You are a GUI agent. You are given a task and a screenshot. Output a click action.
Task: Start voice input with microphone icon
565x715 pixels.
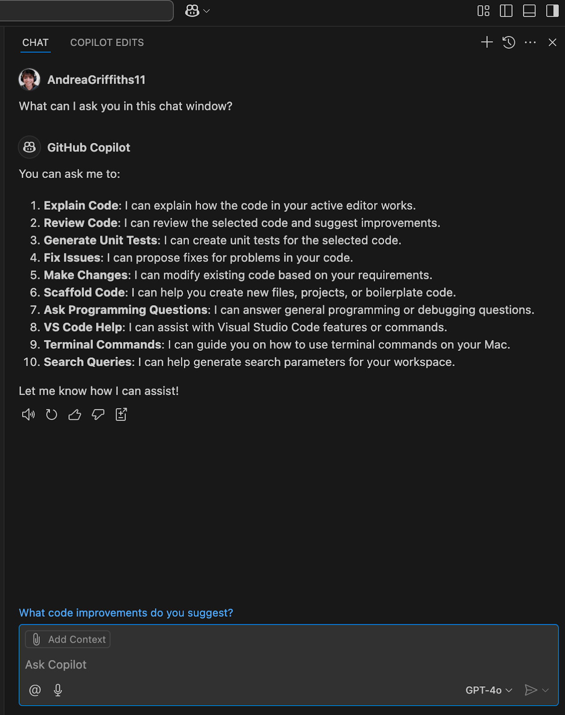[58, 690]
